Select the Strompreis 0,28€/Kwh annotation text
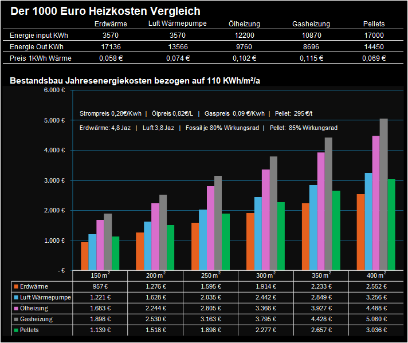 point(111,113)
